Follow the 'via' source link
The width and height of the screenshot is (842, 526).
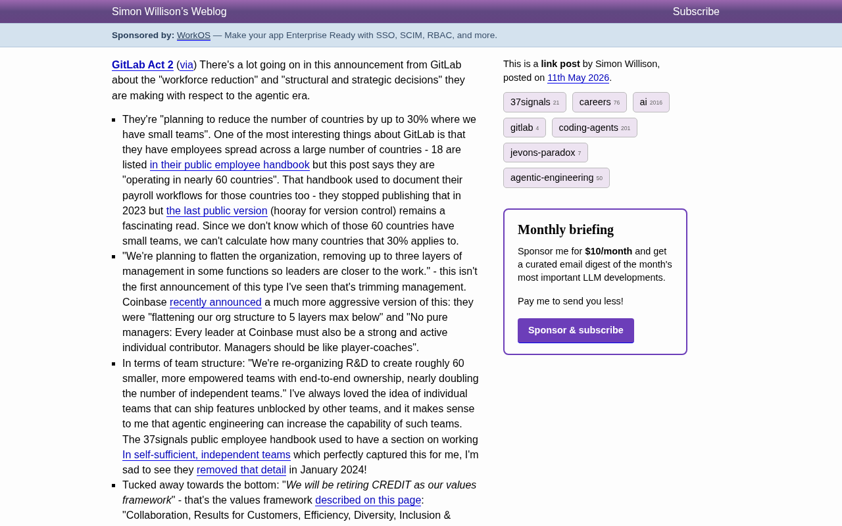(x=187, y=65)
